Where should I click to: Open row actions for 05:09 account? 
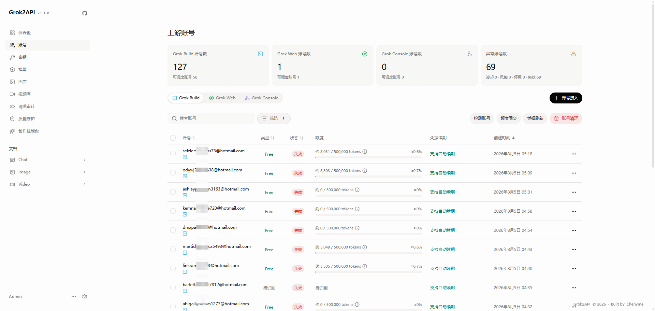[x=574, y=173]
